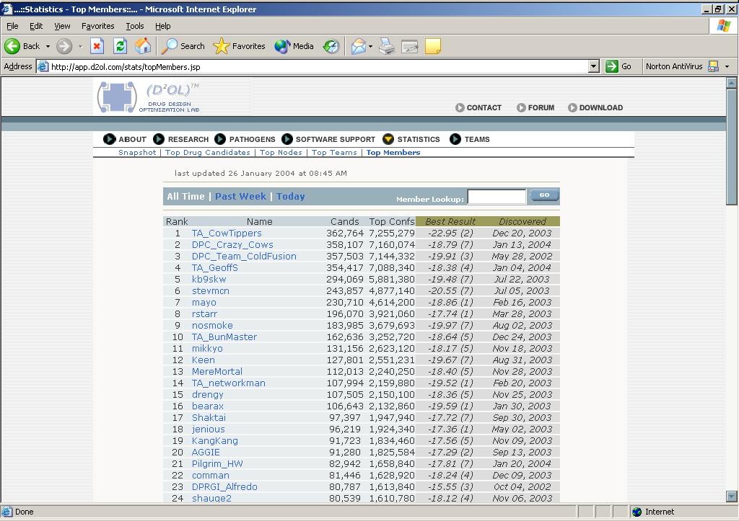Click the scrollbar up arrow

[x=732, y=84]
